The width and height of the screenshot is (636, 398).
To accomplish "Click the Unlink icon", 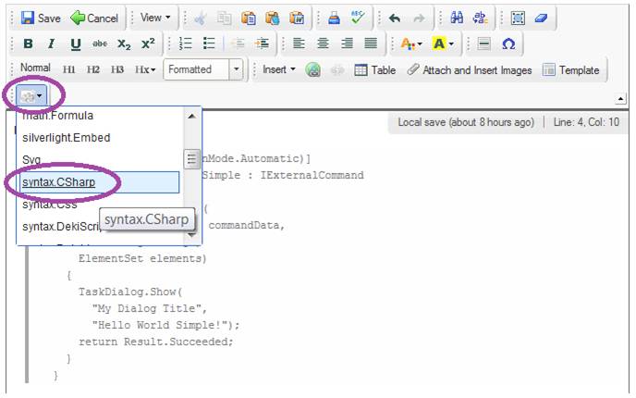I will pyautogui.click(x=336, y=70).
